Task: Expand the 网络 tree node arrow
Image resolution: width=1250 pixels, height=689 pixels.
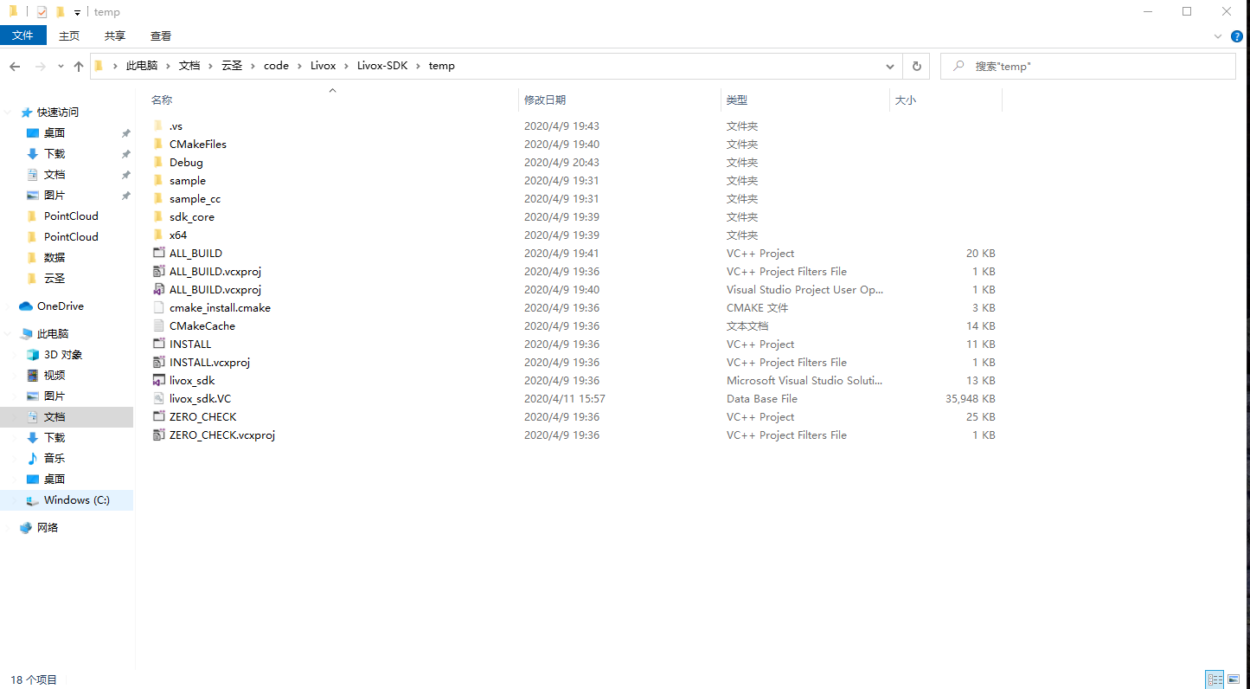Action: 10,528
